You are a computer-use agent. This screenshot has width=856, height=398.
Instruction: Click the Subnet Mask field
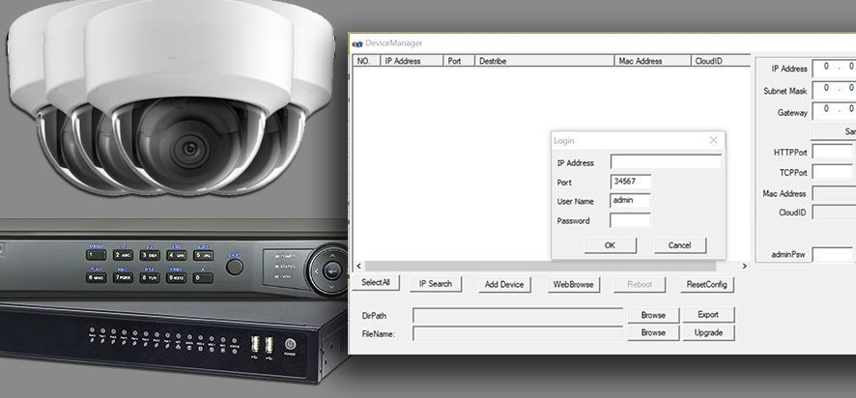834,90
